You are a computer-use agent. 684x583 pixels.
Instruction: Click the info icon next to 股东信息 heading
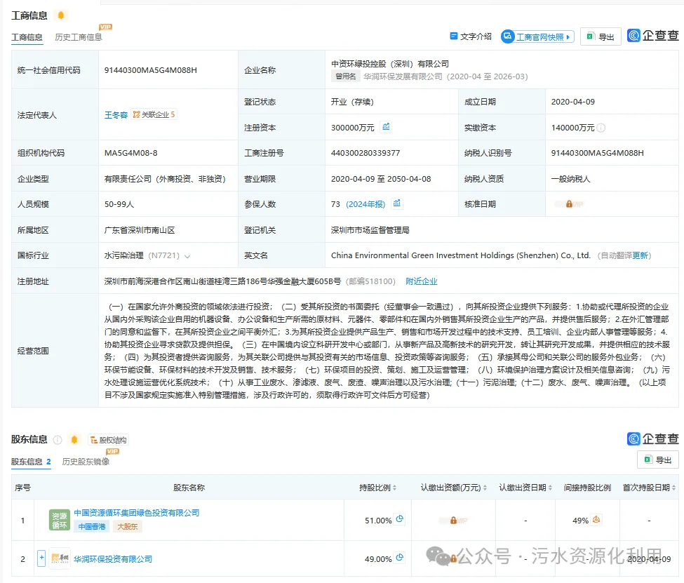click(58, 440)
